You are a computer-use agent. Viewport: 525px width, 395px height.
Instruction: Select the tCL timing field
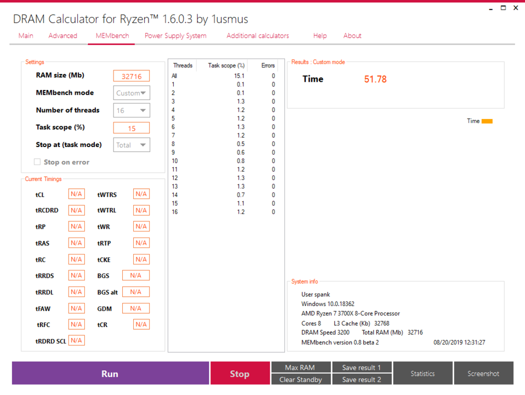pyautogui.click(x=76, y=194)
